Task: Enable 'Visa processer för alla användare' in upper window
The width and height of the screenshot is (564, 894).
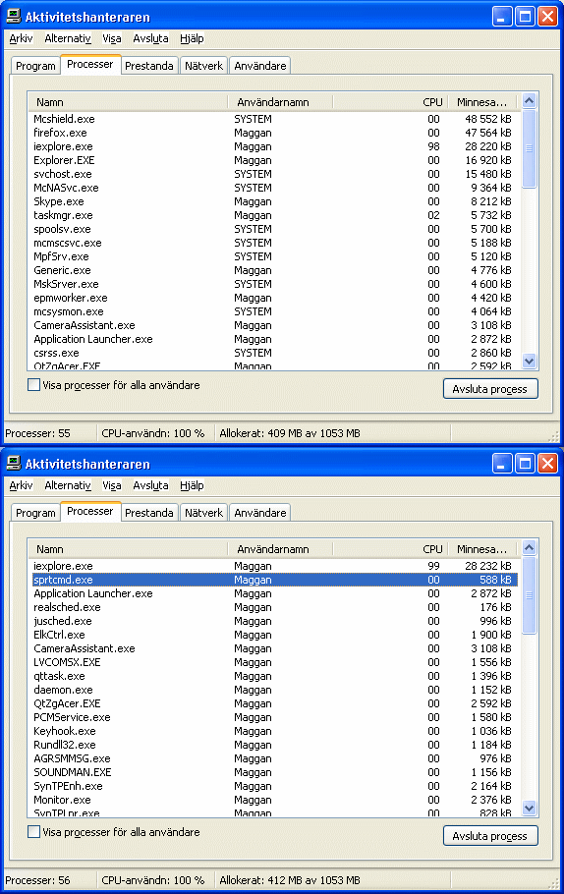Action: point(34,385)
